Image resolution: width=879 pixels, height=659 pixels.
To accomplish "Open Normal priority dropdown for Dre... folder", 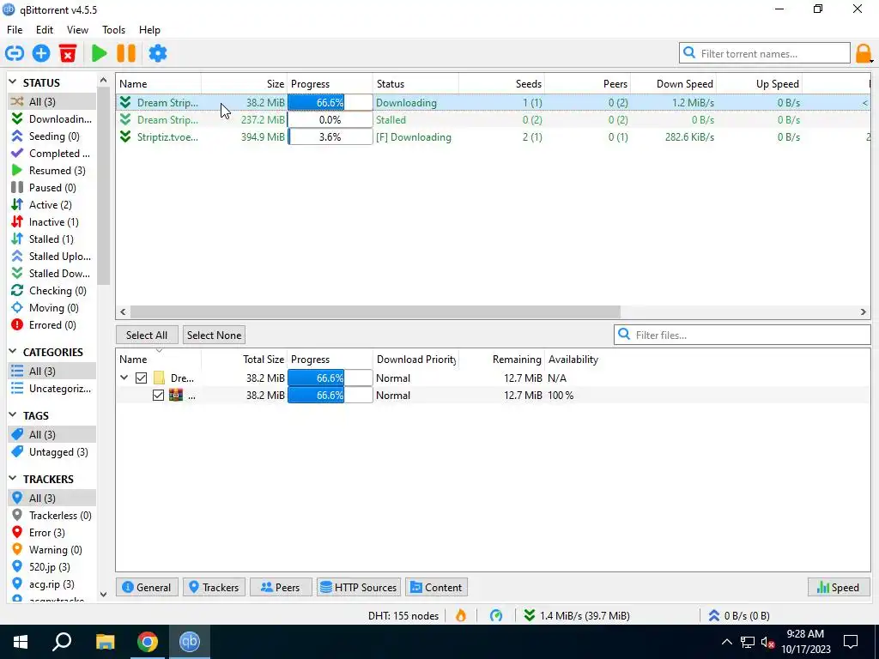I will pyautogui.click(x=417, y=378).
